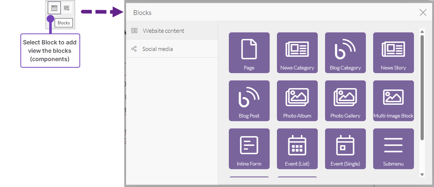Insert the Event (Single) block
The width and height of the screenshot is (434, 187).
[345, 149]
